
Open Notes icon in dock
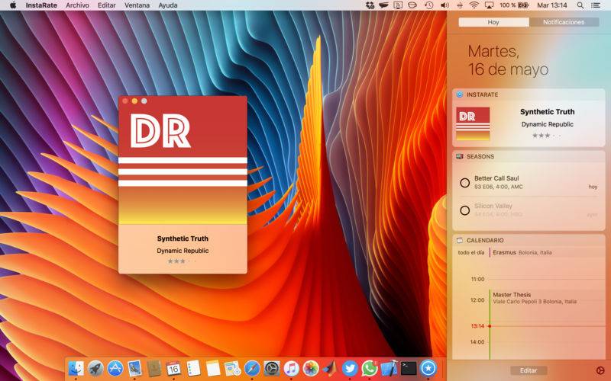[x=213, y=368]
